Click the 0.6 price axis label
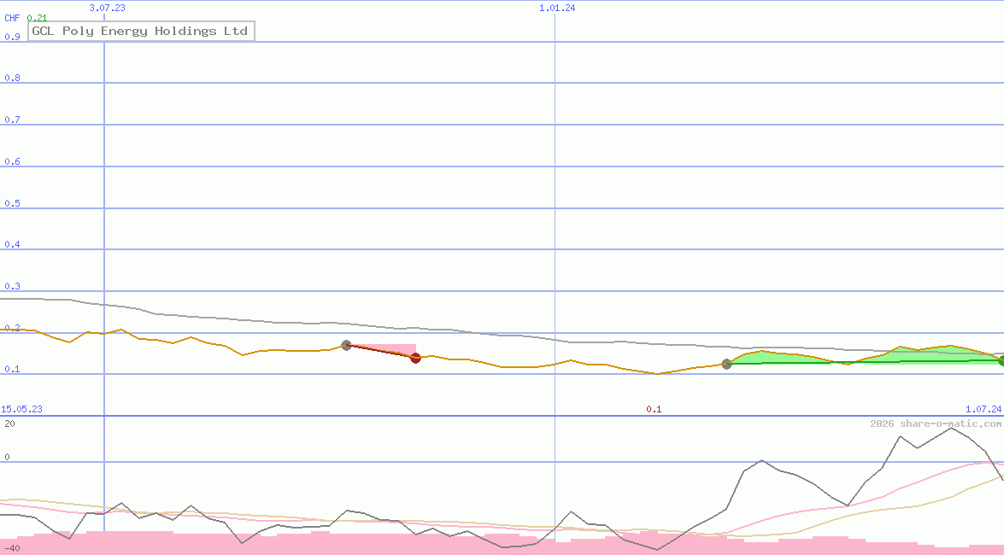Viewport: 1004px width, 555px height. point(12,162)
